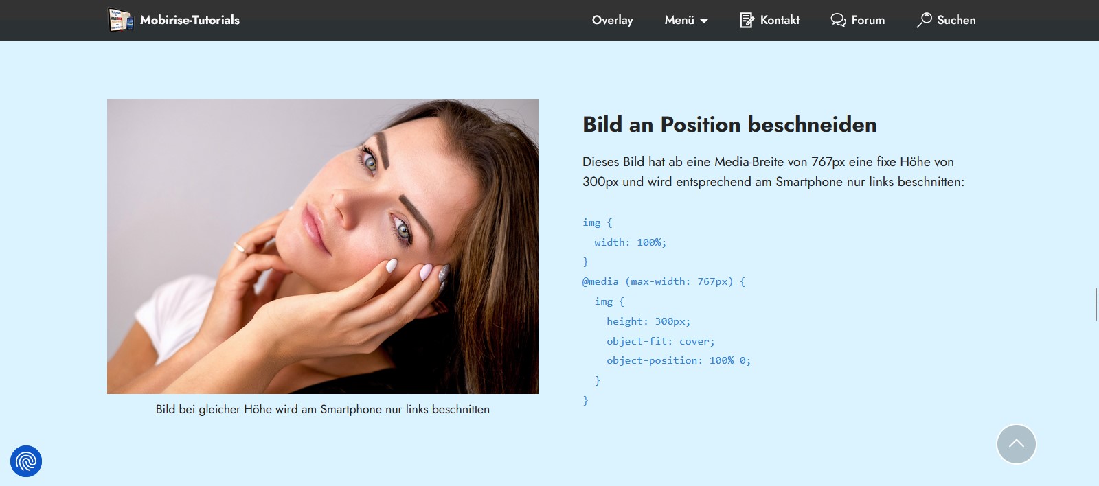Select the Menü navigation item
Screen dimensions: 1099x486
pyautogui.click(x=679, y=20)
